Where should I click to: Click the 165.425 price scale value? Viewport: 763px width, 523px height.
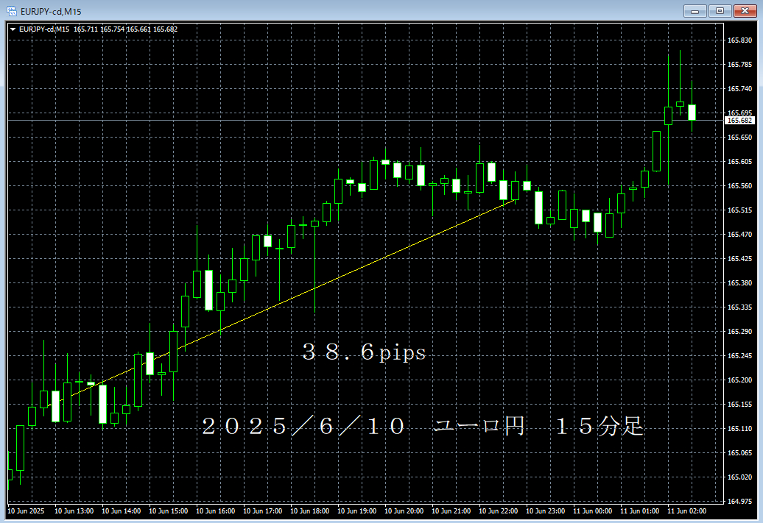coord(739,259)
